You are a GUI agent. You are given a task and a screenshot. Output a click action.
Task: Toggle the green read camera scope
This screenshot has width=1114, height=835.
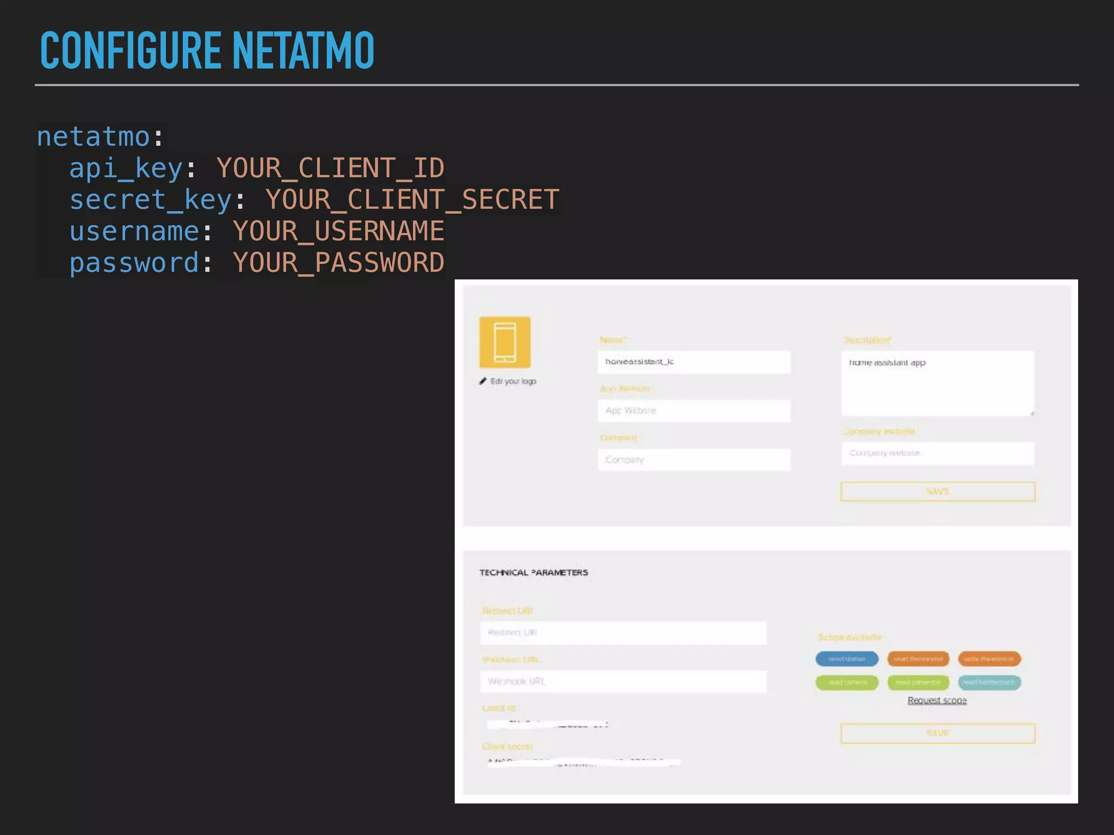847,682
